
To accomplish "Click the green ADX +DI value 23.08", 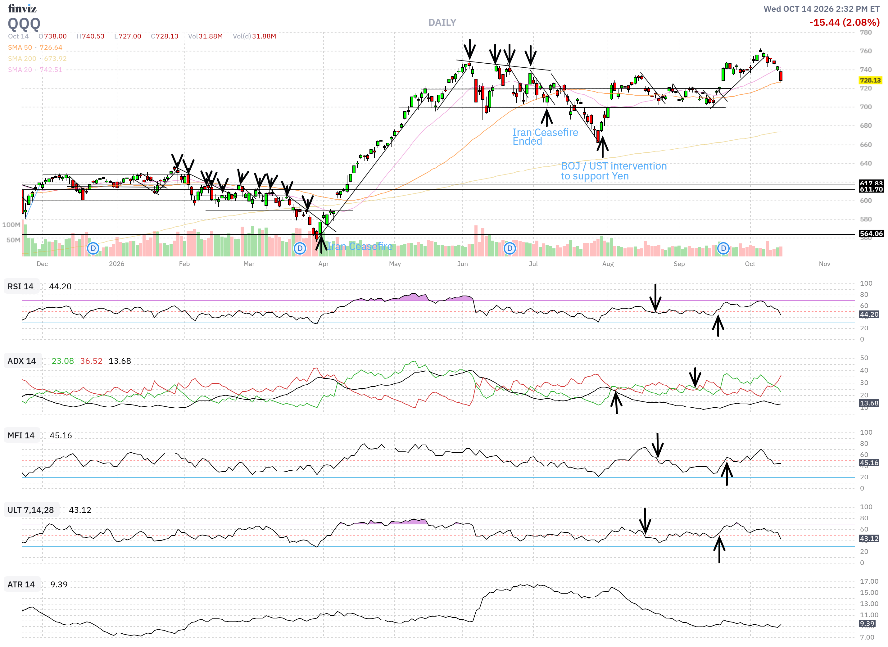I will [63, 361].
